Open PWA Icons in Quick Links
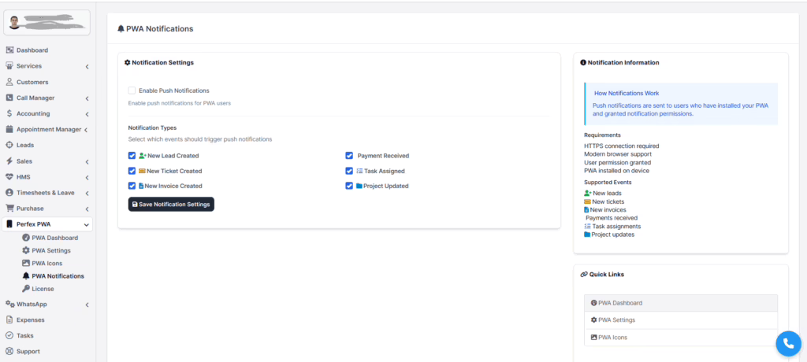Viewport: 807px width, 362px height. coord(680,338)
